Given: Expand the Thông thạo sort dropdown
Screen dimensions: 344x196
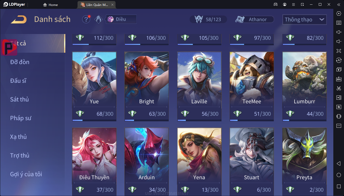Looking at the screenshot, I should pyautogui.click(x=304, y=19).
